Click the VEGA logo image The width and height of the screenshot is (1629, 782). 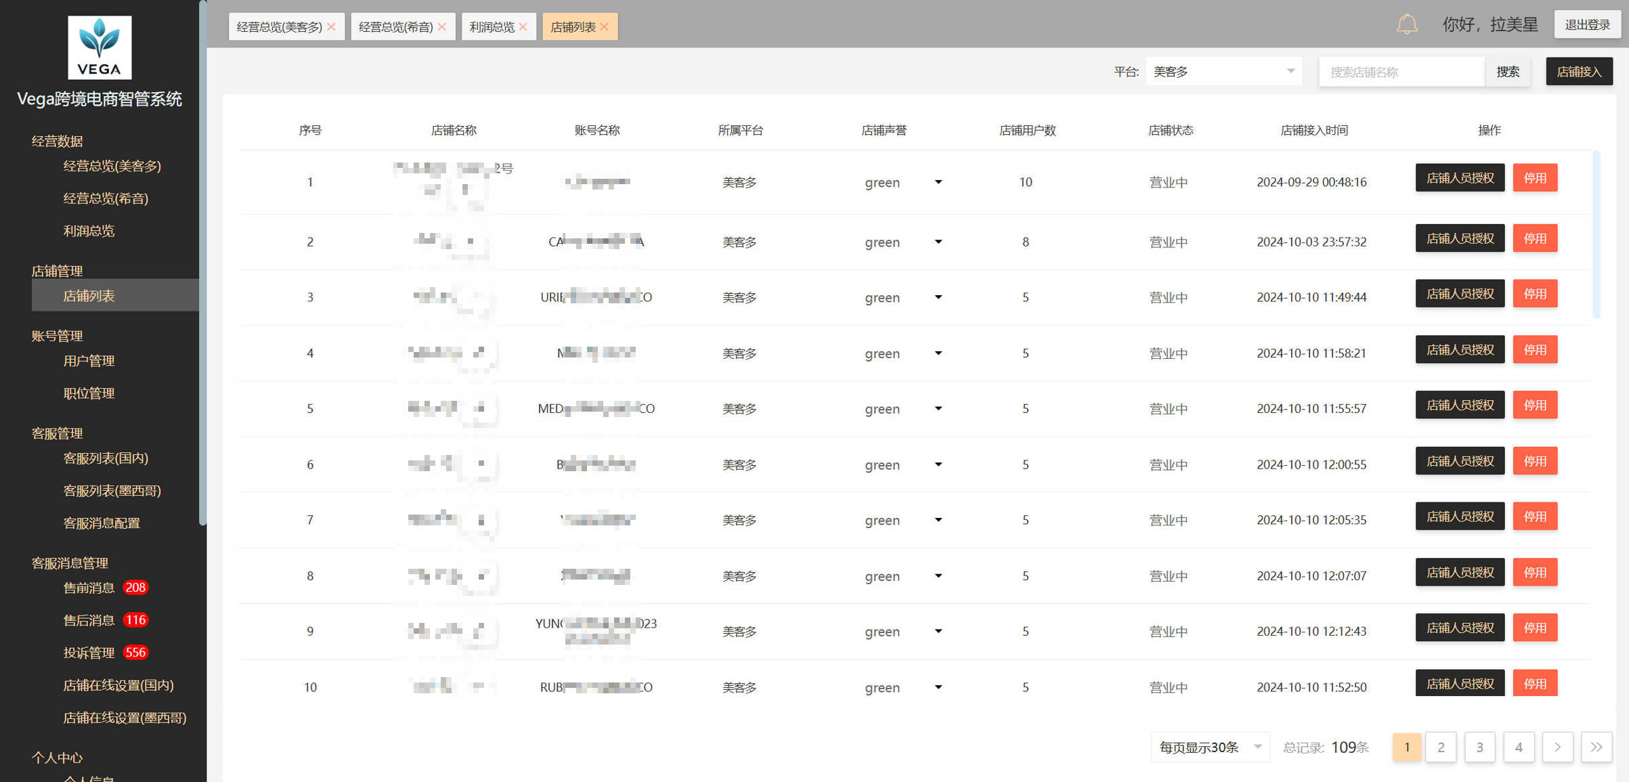(100, 47)
